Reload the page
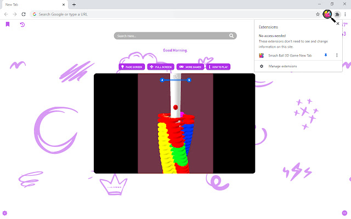Screen dimensions: 351x219 [x=24, y=14]
